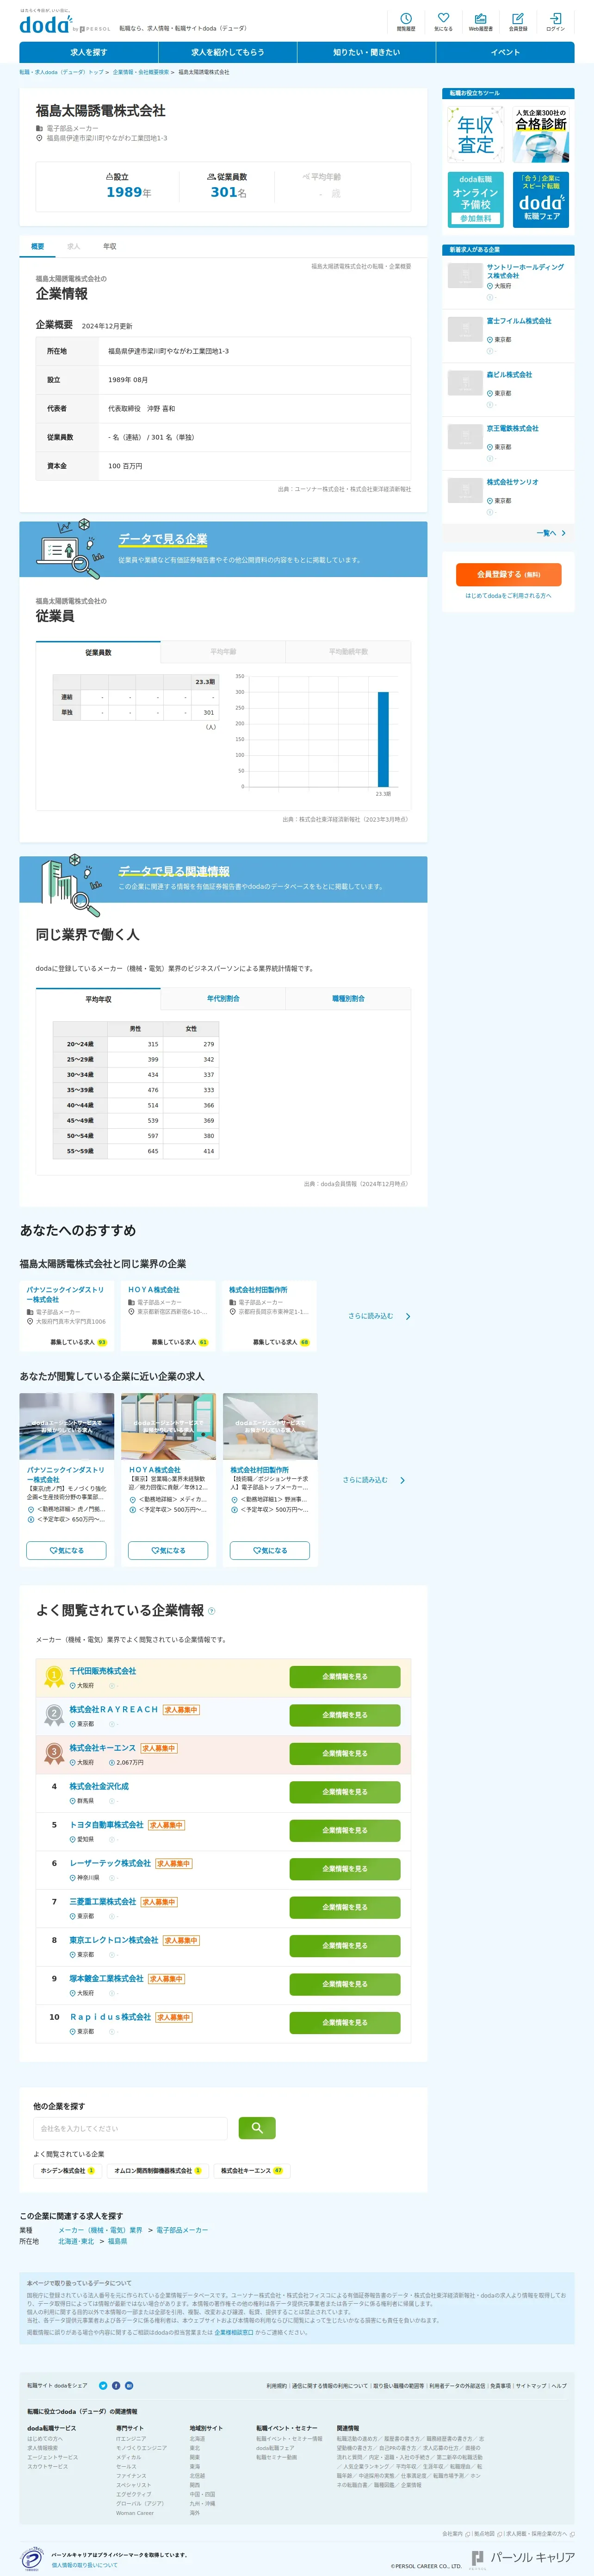
Task: Mark パナソニックインダストリー job as 気になる
Action: coord(67,1550)
